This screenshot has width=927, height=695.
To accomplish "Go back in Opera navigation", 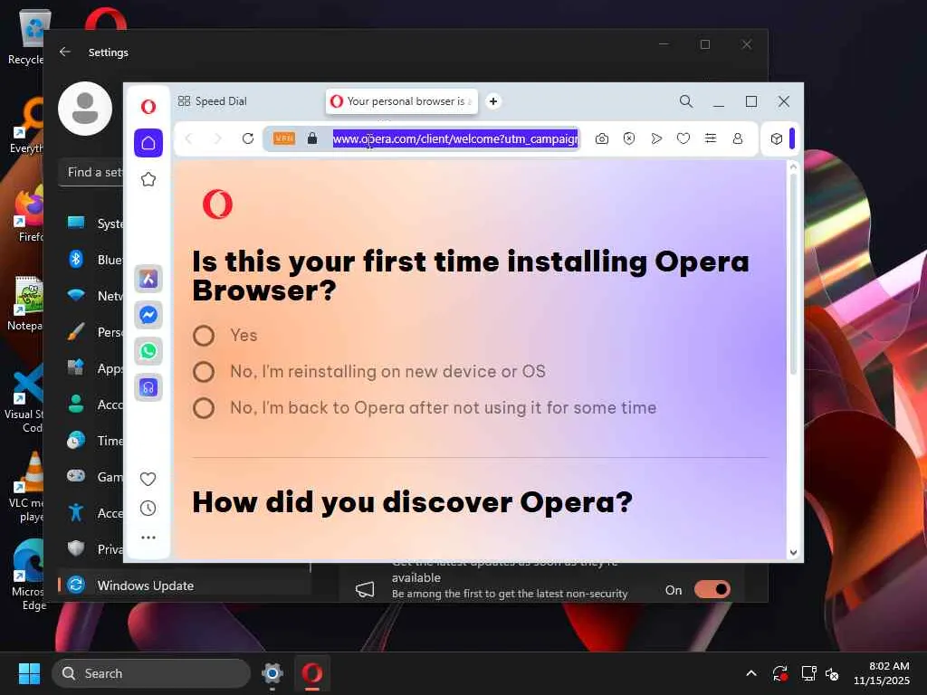I will 188,138.
